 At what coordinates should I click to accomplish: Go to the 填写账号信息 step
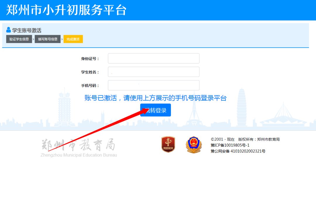click(x=47, y=39)
